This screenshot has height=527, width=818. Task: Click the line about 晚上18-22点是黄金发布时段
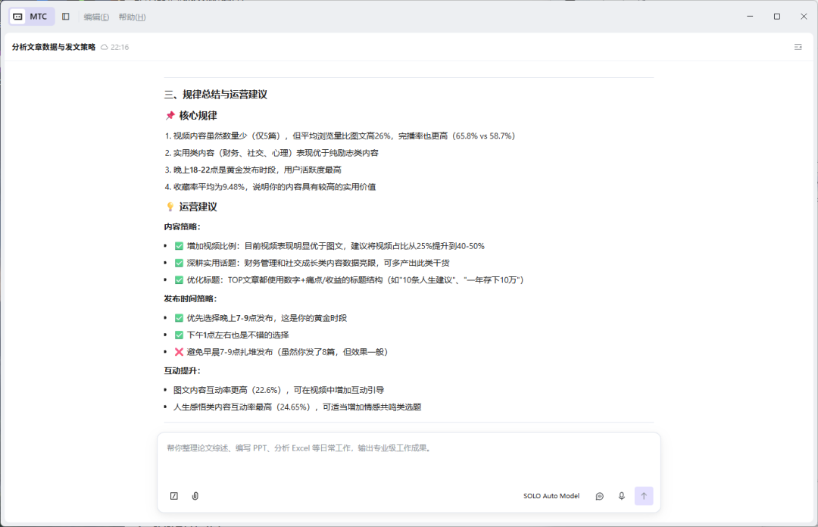pos(253,170)
